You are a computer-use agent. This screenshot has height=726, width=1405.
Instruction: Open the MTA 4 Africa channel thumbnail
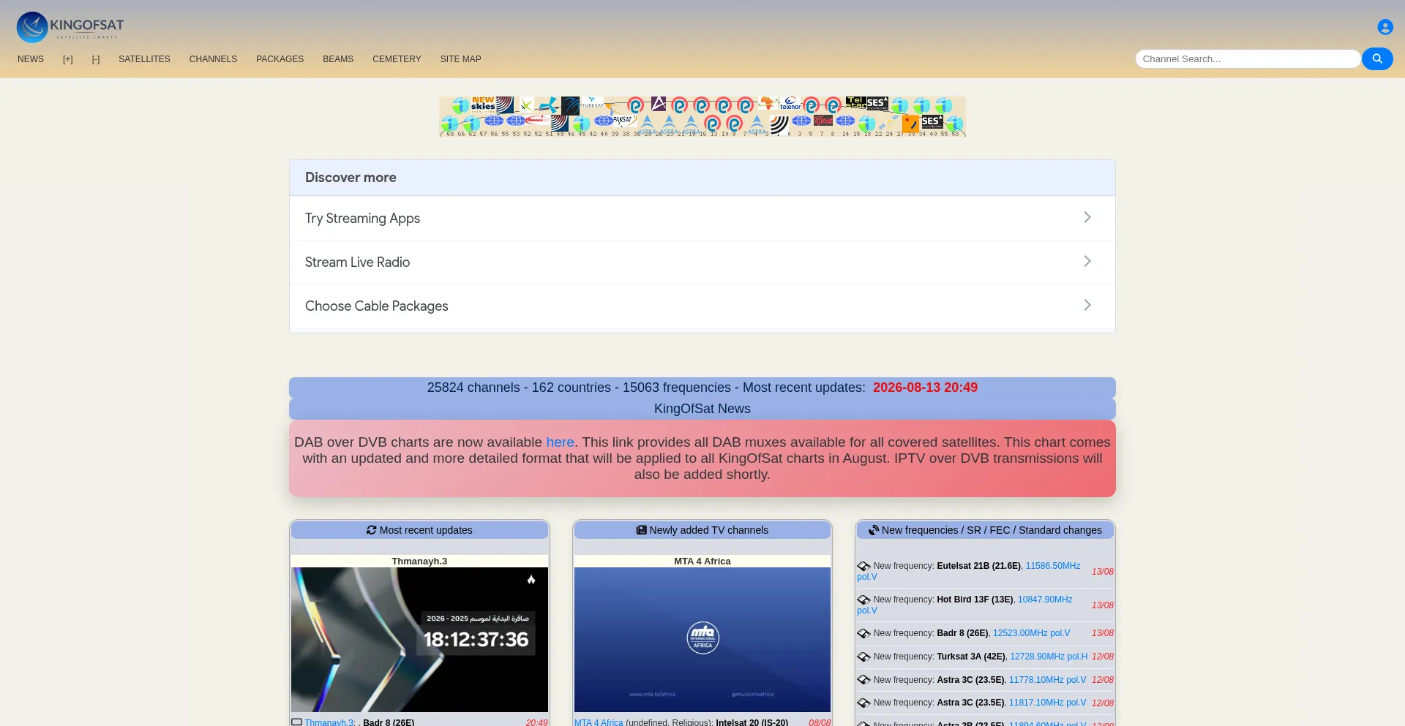tap(702, 640)
